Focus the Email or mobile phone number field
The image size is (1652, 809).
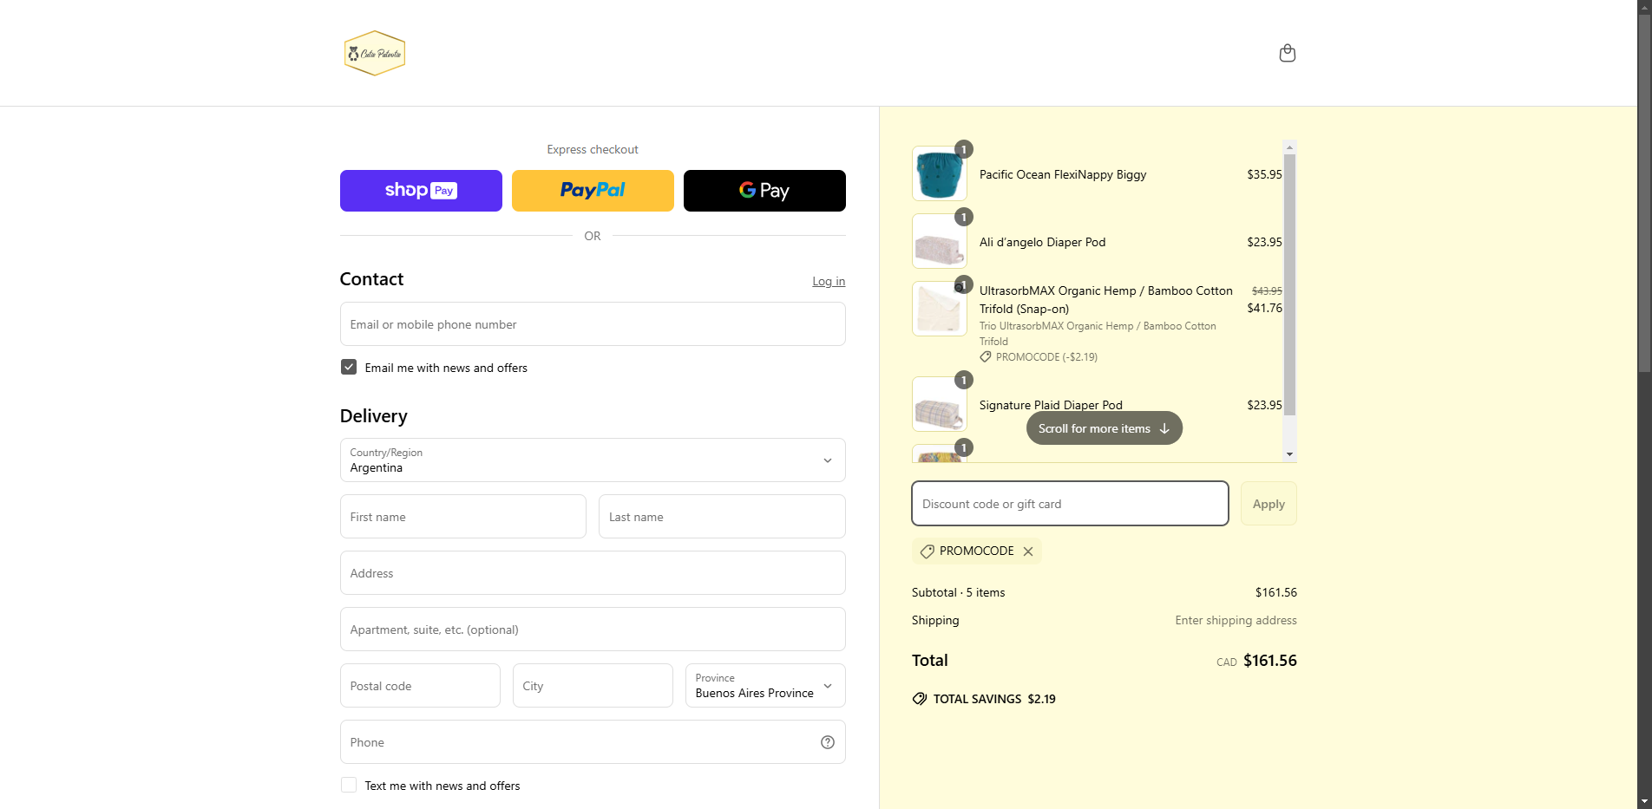(593, 324)
